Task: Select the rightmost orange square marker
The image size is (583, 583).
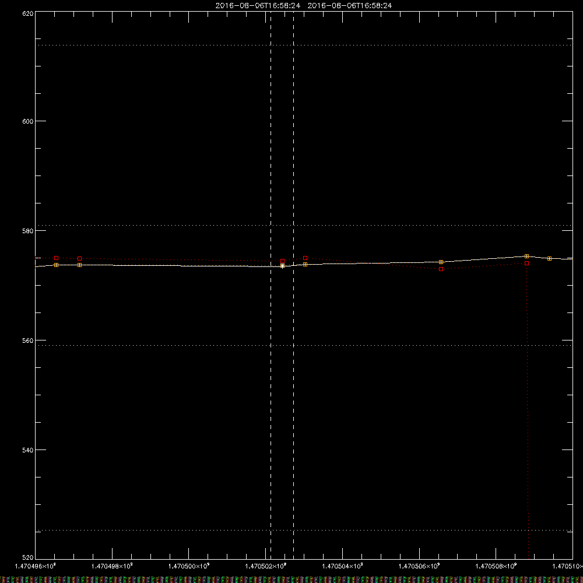Action: click(x=550, y=258)
